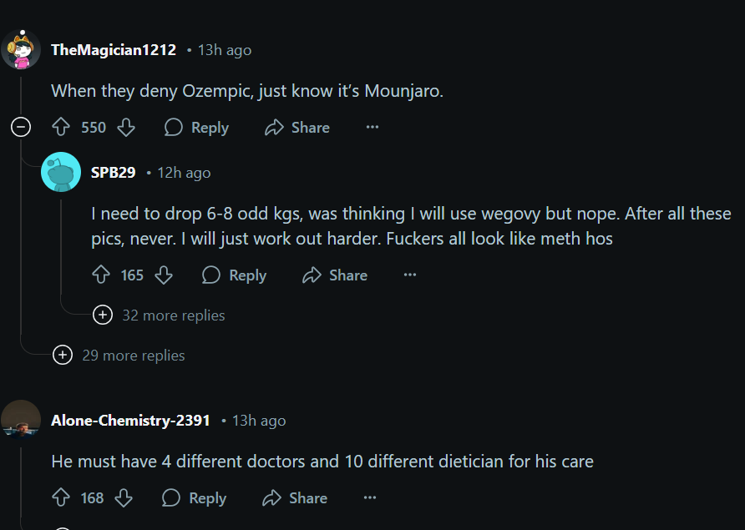Downvote Alone-Chemistry-2391's doctors comment
The width and height of the screenshot is (745, 530).
tap(124, 498)
